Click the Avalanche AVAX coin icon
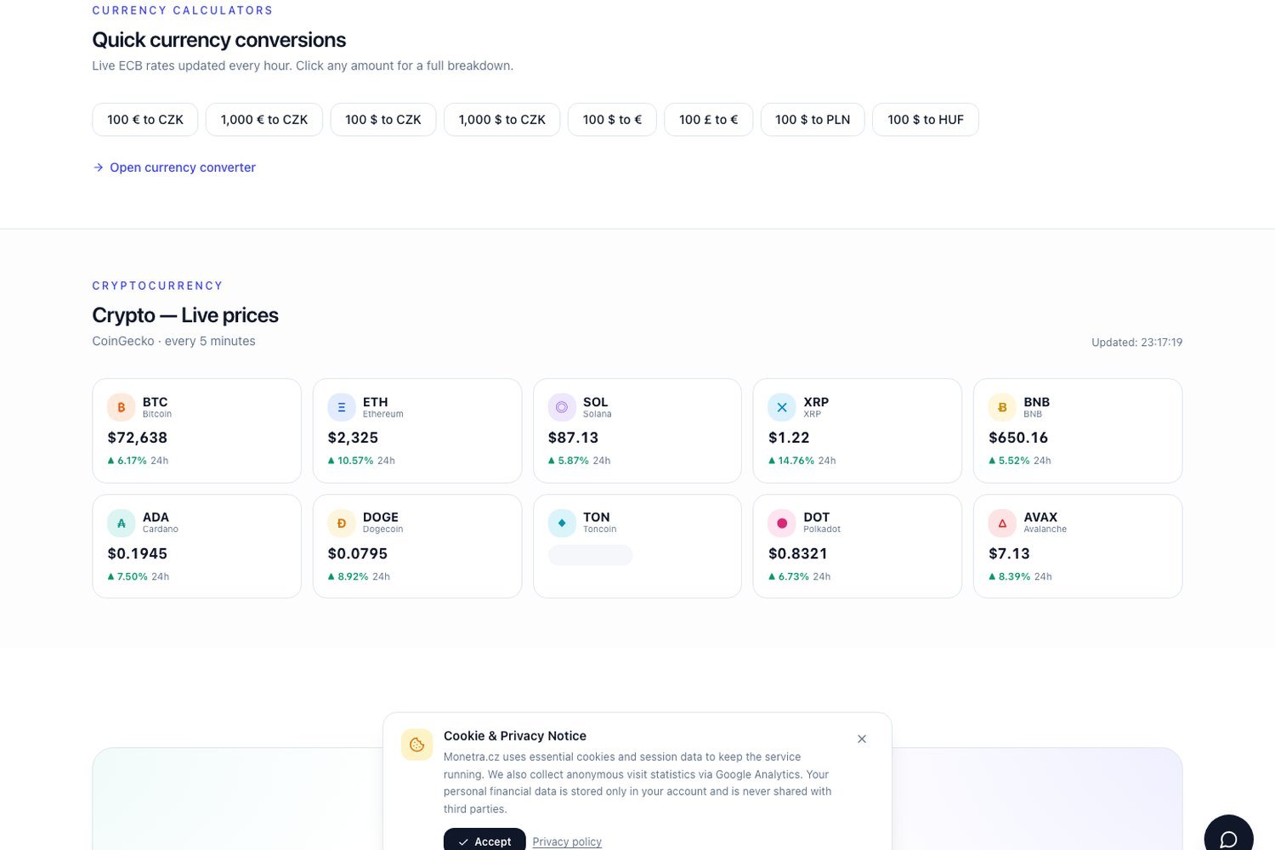The image size is (1275, 850). tap(1002, 523)
